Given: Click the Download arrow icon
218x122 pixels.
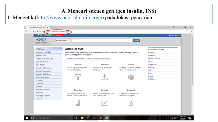Looking at the screenshot, I should (x=104, y=77).
